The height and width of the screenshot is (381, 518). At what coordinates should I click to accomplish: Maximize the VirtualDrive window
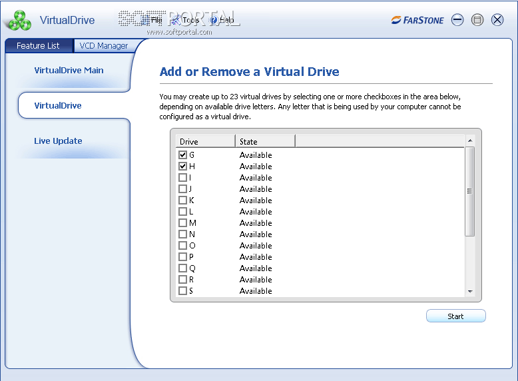point(477,20)
